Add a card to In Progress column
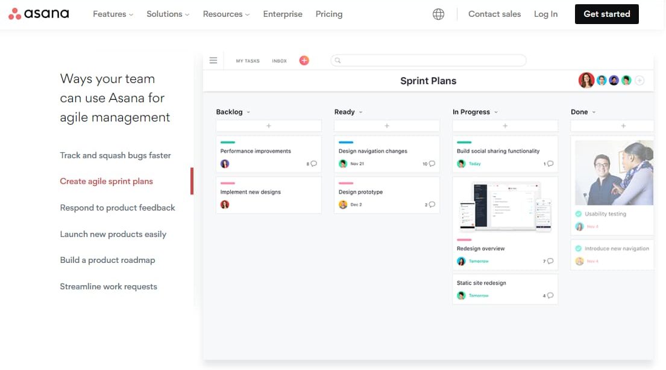 pyautogui.click(x=505, y=126)
